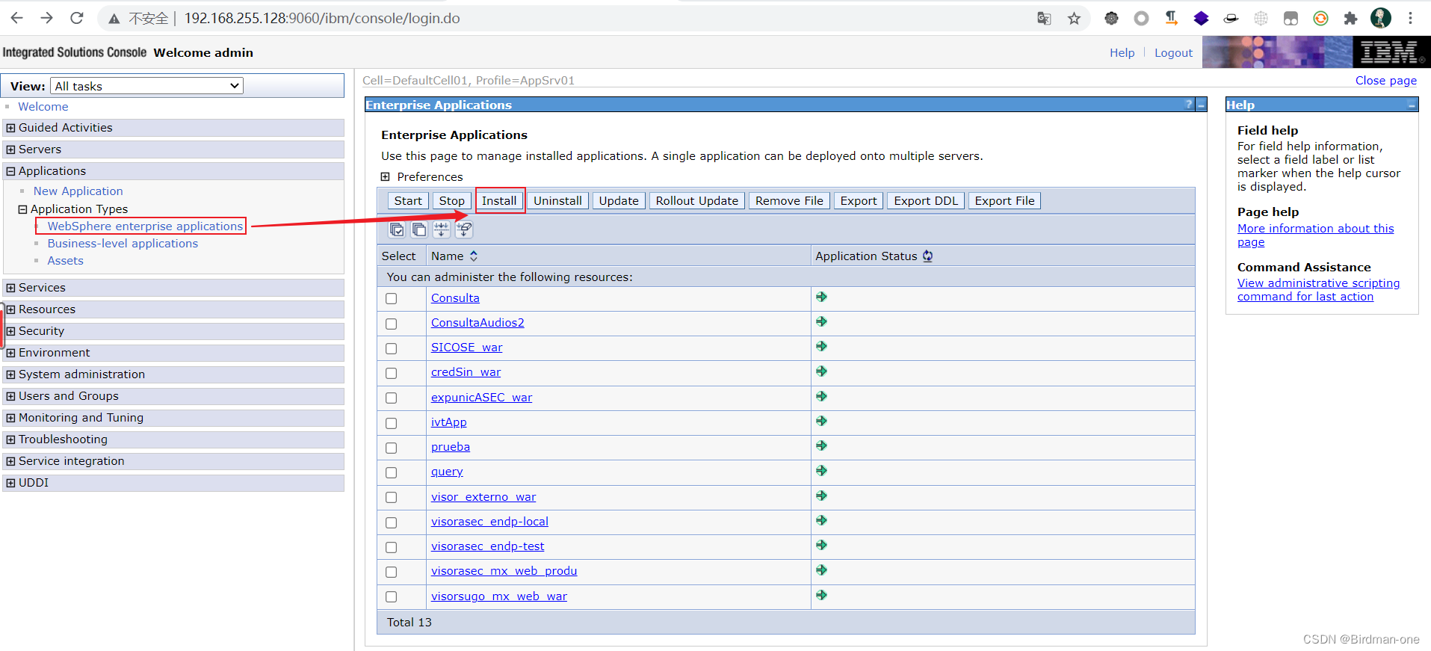Click the Close page link
The height and width of the screenshot is (651, 1431).
pos(1385,81)
